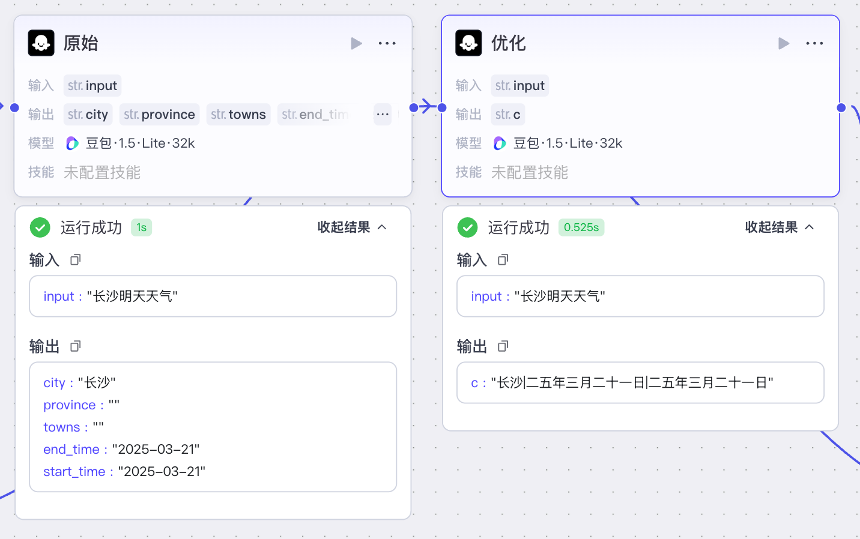860x539 pixels.
Task: Open the more options menu on 优化 node
Action: click(815, 43)
